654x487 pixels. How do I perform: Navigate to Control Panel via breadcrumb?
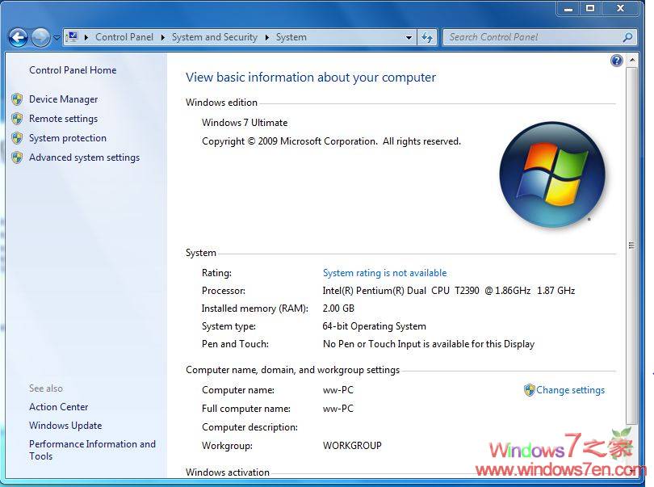124,37
